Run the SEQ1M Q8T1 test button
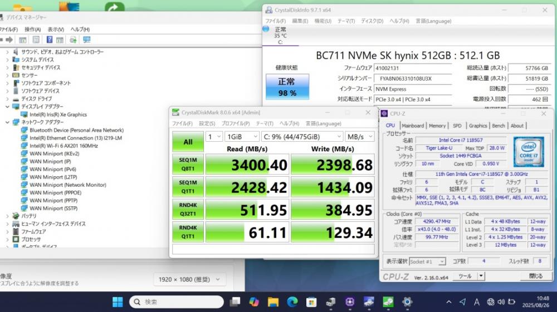The width and height of the screenshot is (557, 312). pos(188,164)
